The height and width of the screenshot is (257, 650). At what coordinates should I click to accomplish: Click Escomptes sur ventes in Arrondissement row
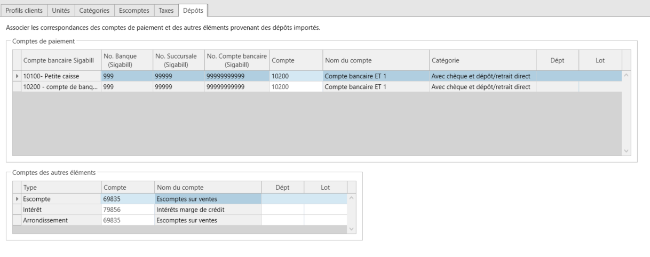tap(208, 220)
